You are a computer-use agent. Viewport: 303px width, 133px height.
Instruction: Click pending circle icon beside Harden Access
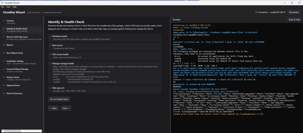pyautogui.click(x=4, y=77)
